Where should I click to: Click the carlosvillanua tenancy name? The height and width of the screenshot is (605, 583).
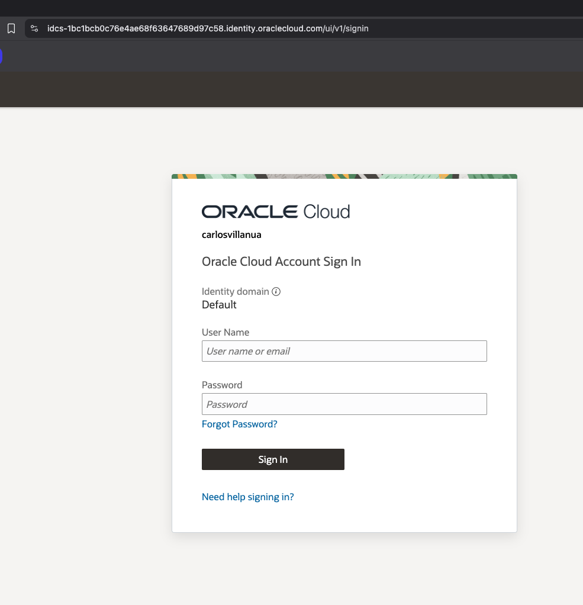coord(231,234)
